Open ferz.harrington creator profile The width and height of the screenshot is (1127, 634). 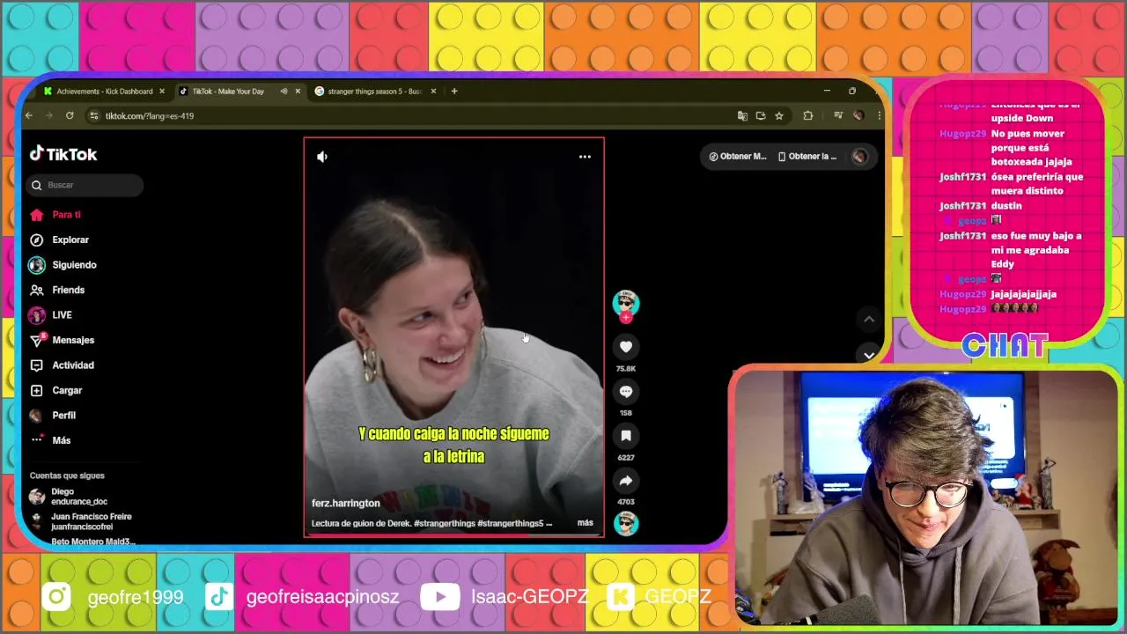click(346, 504)
